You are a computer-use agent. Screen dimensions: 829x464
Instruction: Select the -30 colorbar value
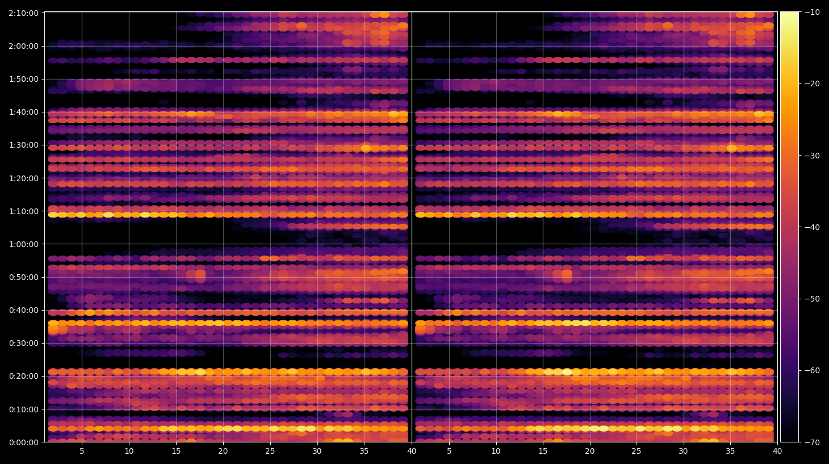click(x=812, y=156)
